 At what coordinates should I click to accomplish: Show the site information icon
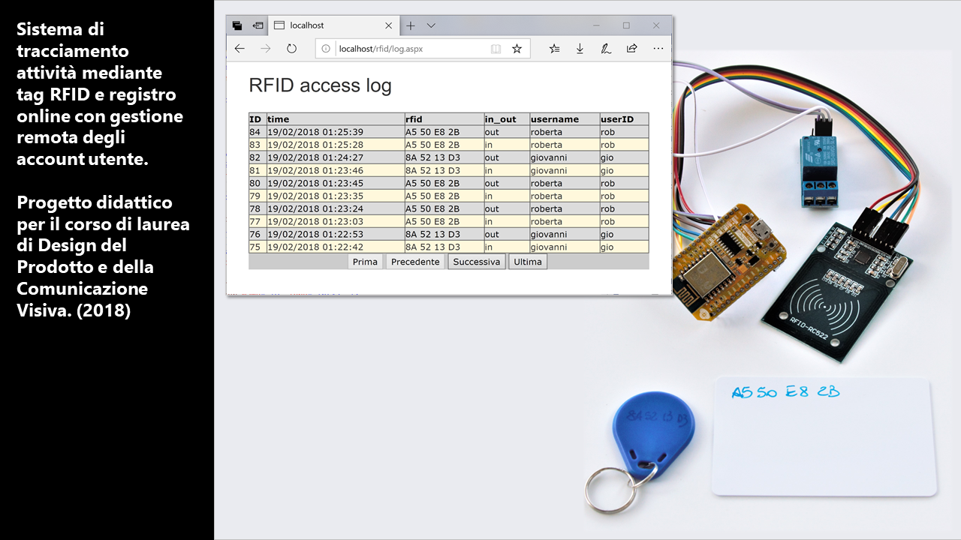[x=326, y=49]
